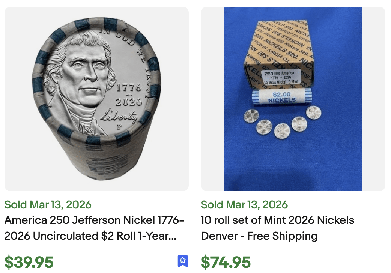Select the Denver mint nickel box listing photo
Viewport: 391px width, 273px height.
pyautogui.click(x=292, y=99)
